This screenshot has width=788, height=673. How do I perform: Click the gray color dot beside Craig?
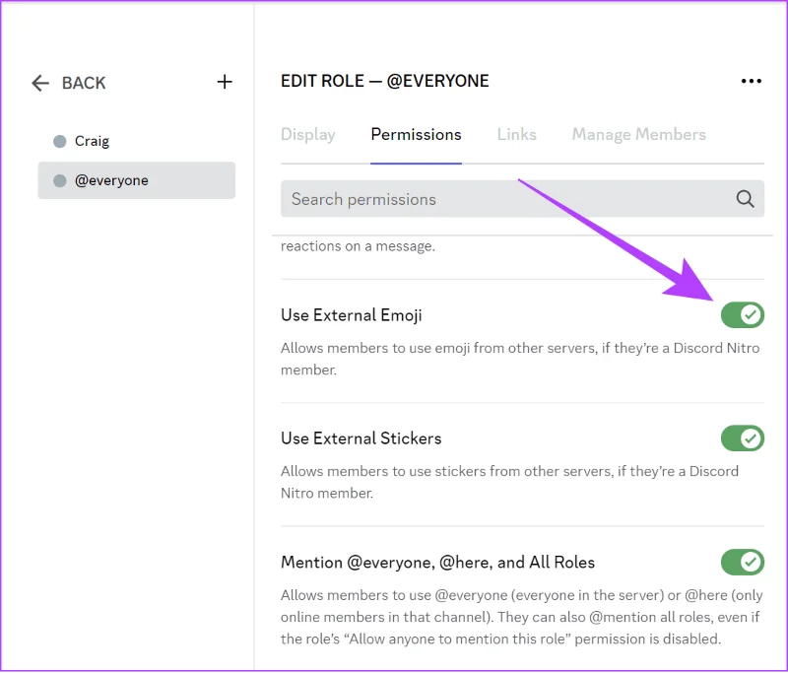coord(60,141)
